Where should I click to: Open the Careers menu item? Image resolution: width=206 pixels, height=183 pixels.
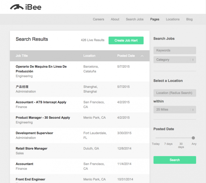98,19
